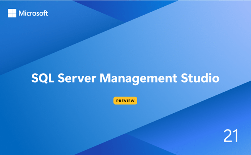
Task: Click the bottom-left square of Microsoft logo
Action: pos(10,15)
